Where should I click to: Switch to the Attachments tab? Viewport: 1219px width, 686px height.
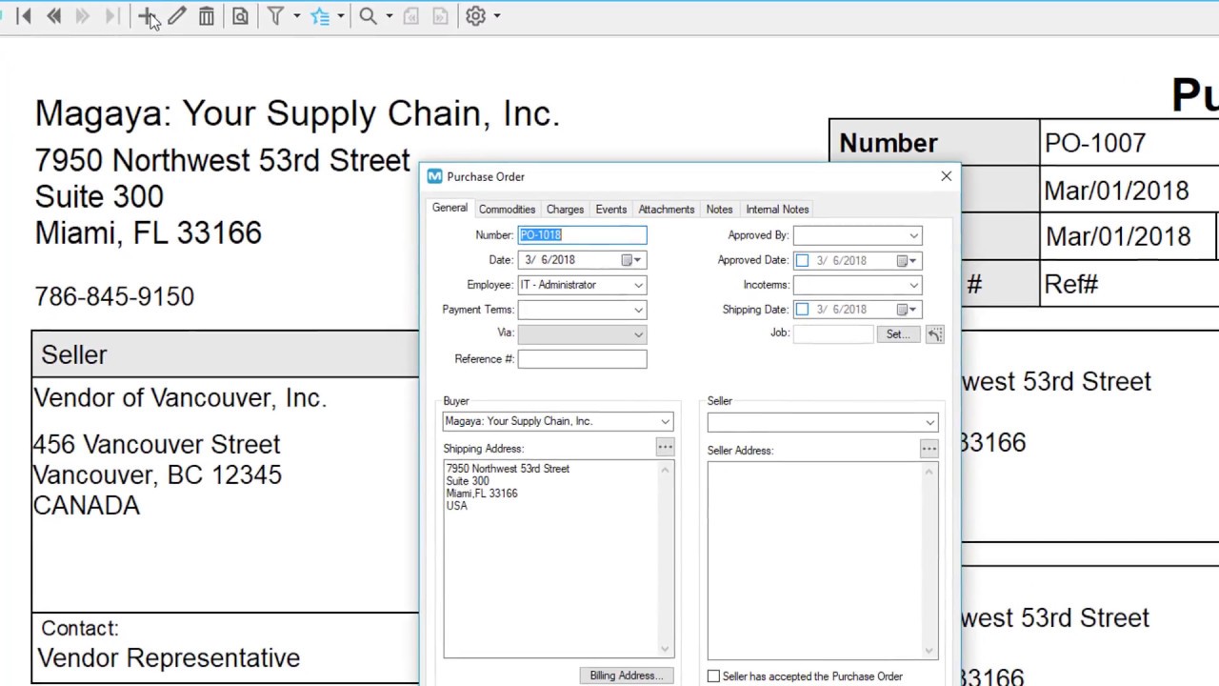tap(667, 210)
